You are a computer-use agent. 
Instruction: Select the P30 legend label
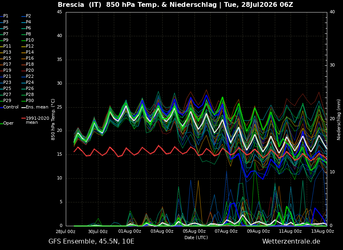(30, 100)
